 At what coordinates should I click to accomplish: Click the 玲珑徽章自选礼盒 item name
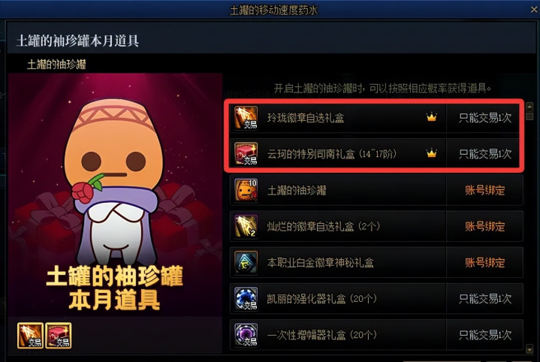(306, 118)
